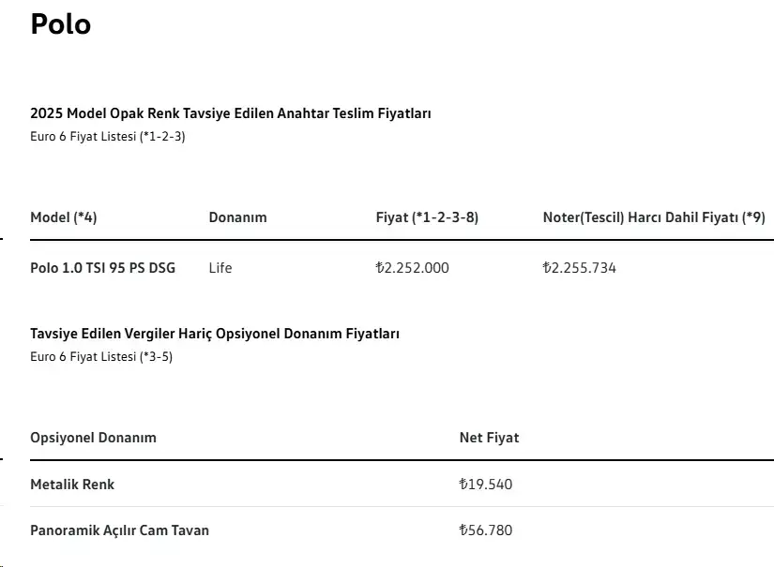Click Euro 6 Fiyat Listesi (*1-2-3) subtitle

point(108,137)
